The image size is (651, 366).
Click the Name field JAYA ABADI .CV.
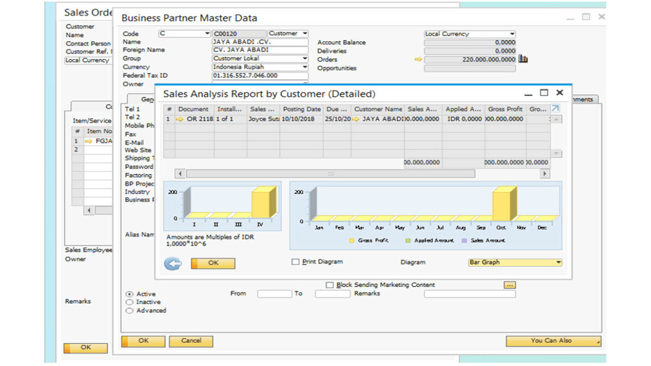tap(260, 42)
